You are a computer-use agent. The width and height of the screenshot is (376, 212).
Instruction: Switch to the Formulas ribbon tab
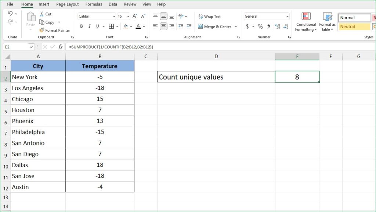click(94, 4)
